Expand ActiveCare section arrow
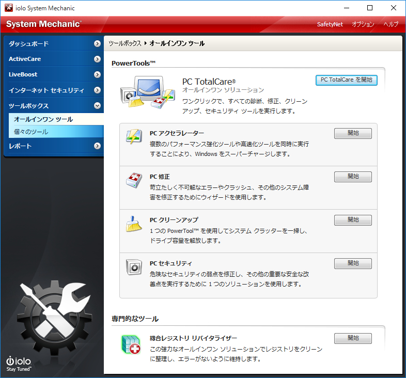The height and width of the screenshot is (378, 406). pos(97,59)
